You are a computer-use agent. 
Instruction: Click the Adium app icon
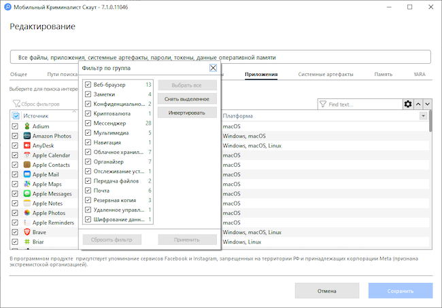(x=27, y=126)
